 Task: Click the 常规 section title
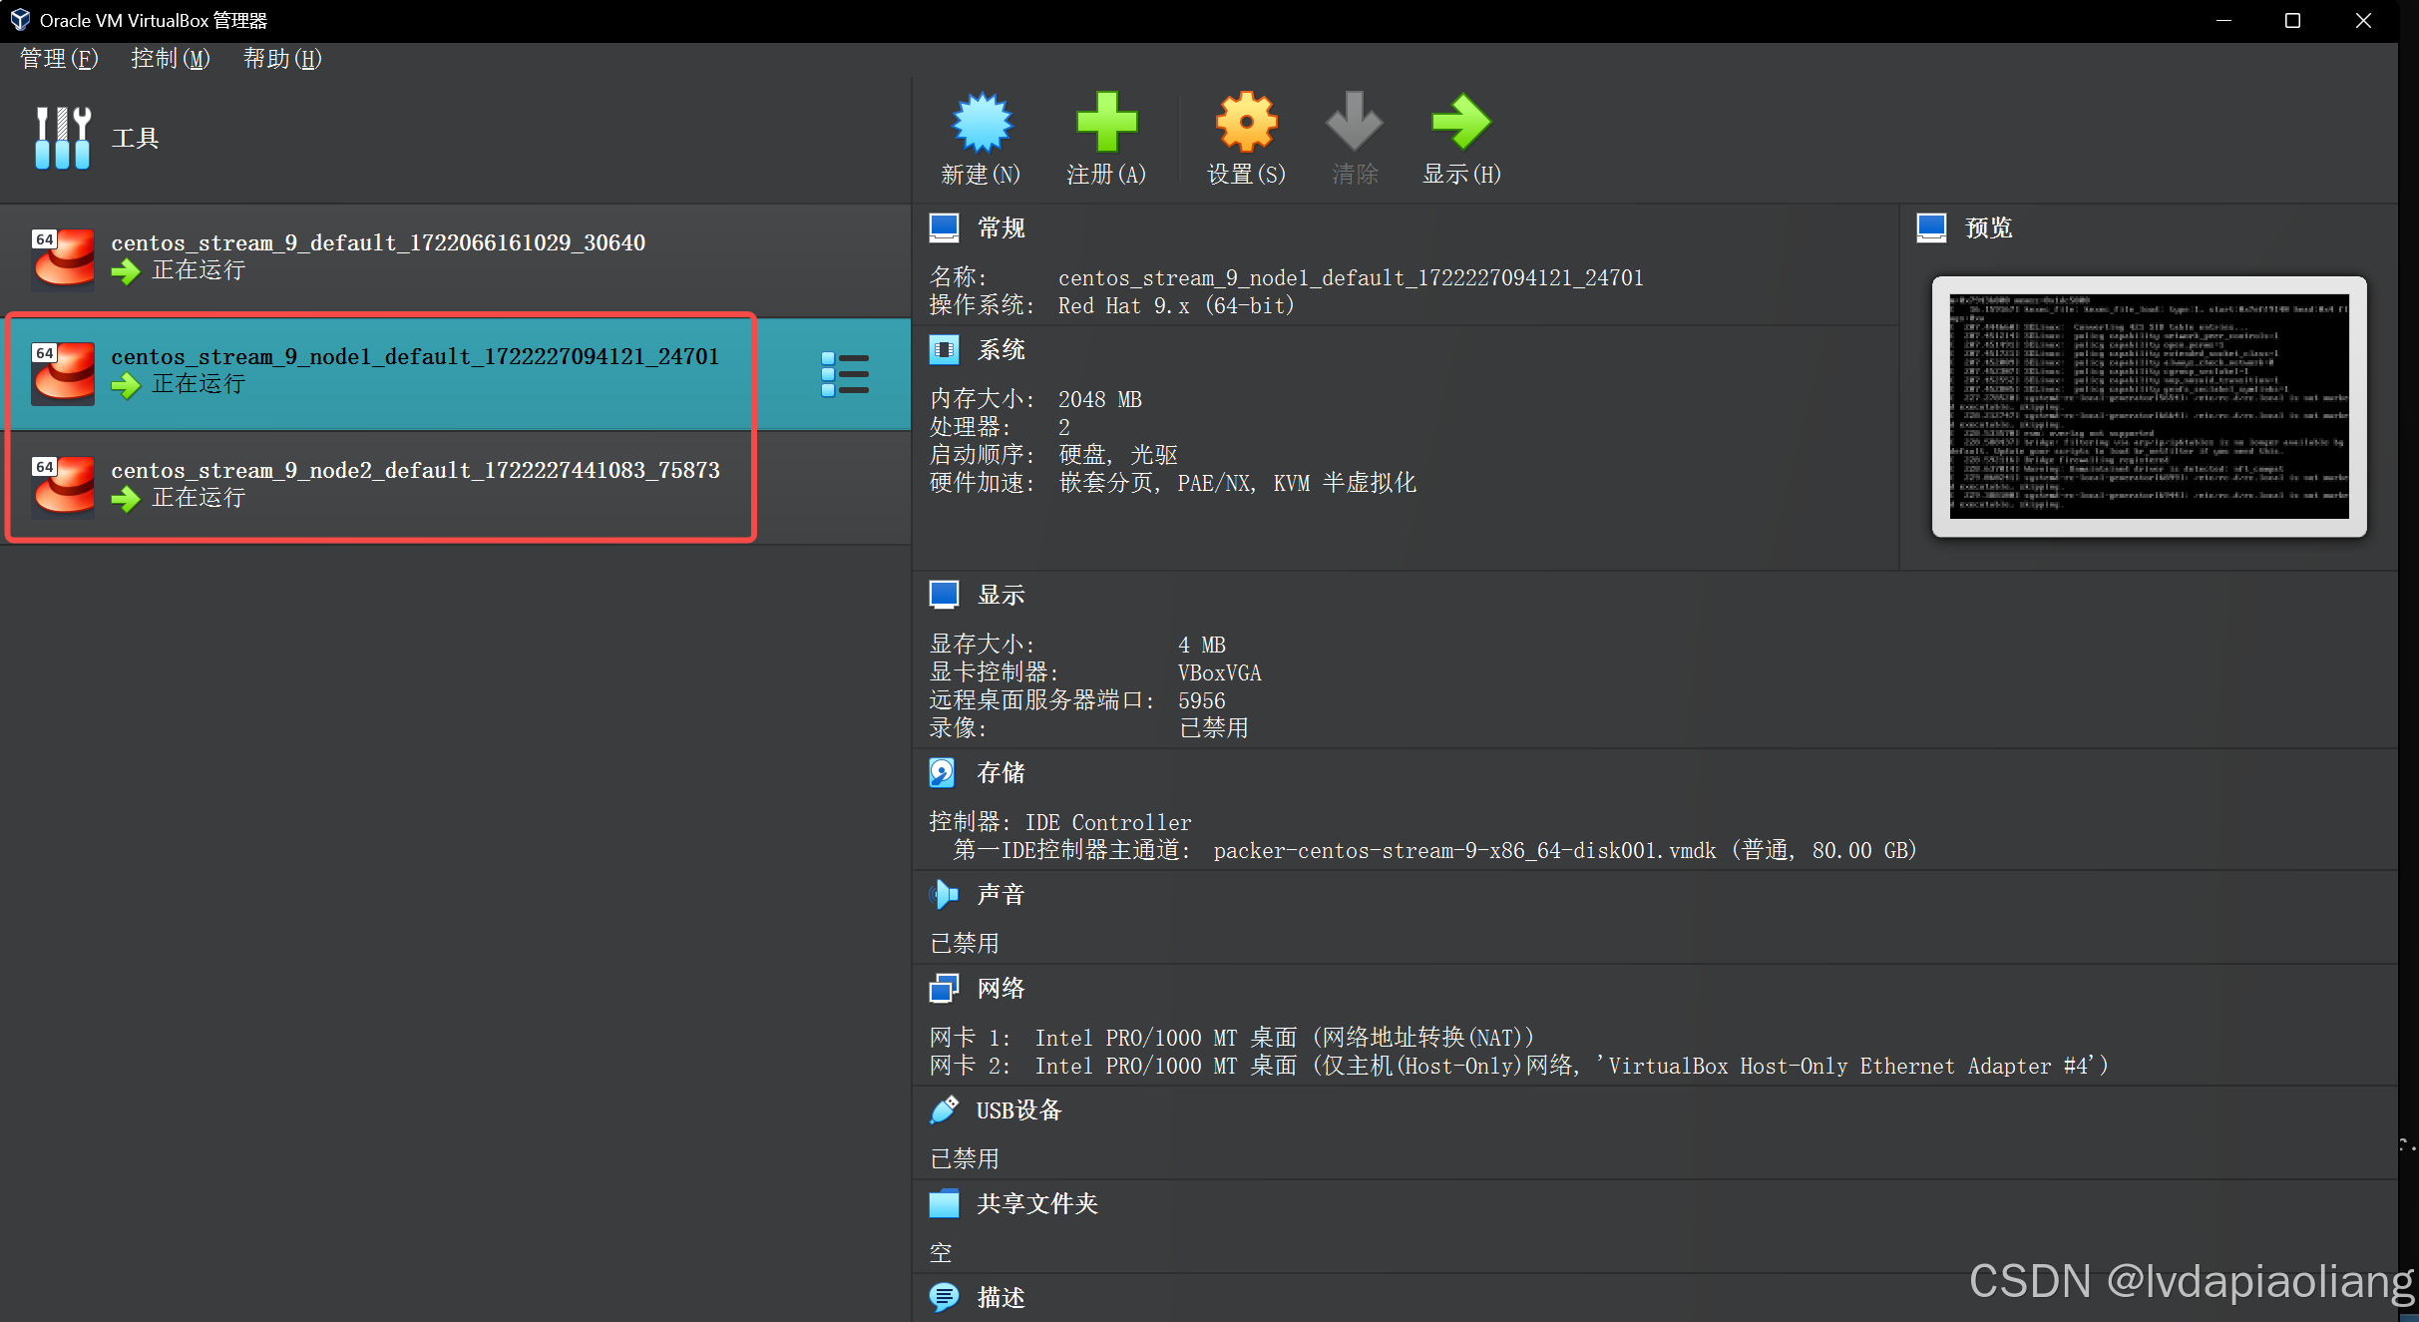(x=1002, y=227)
